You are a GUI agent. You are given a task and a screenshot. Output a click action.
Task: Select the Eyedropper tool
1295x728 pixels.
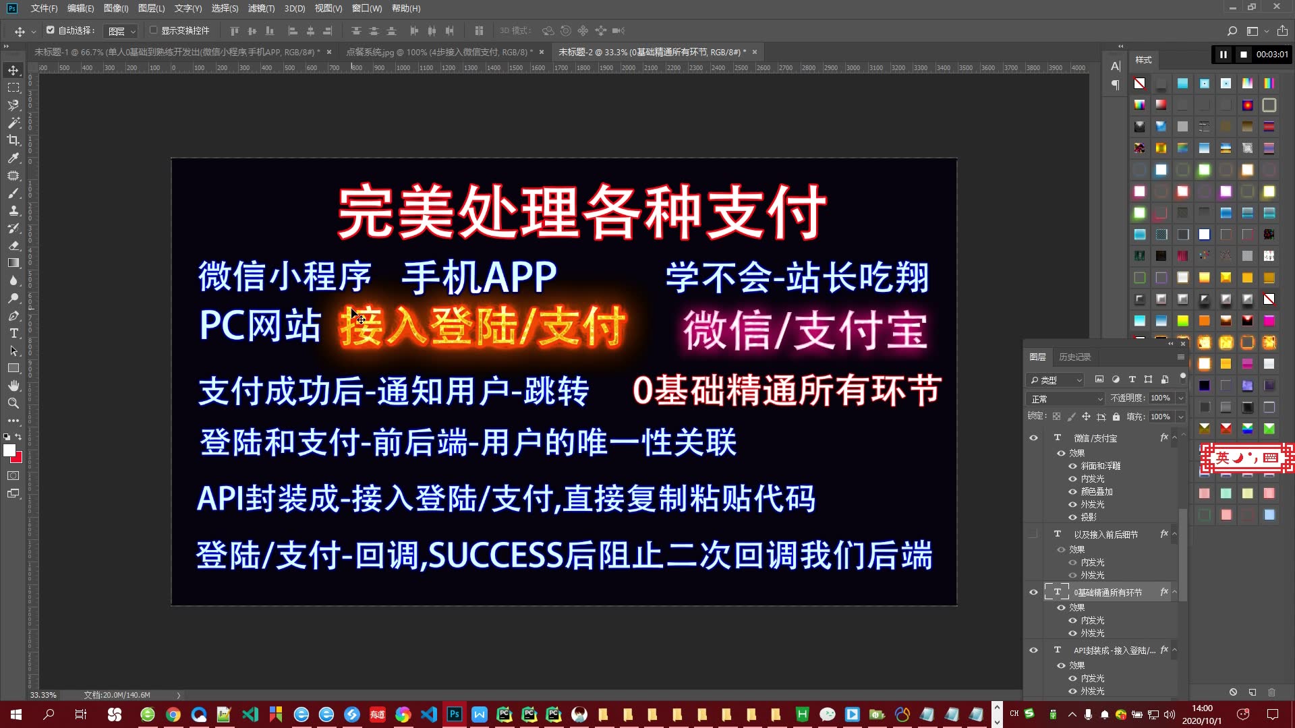coord(13,157)
